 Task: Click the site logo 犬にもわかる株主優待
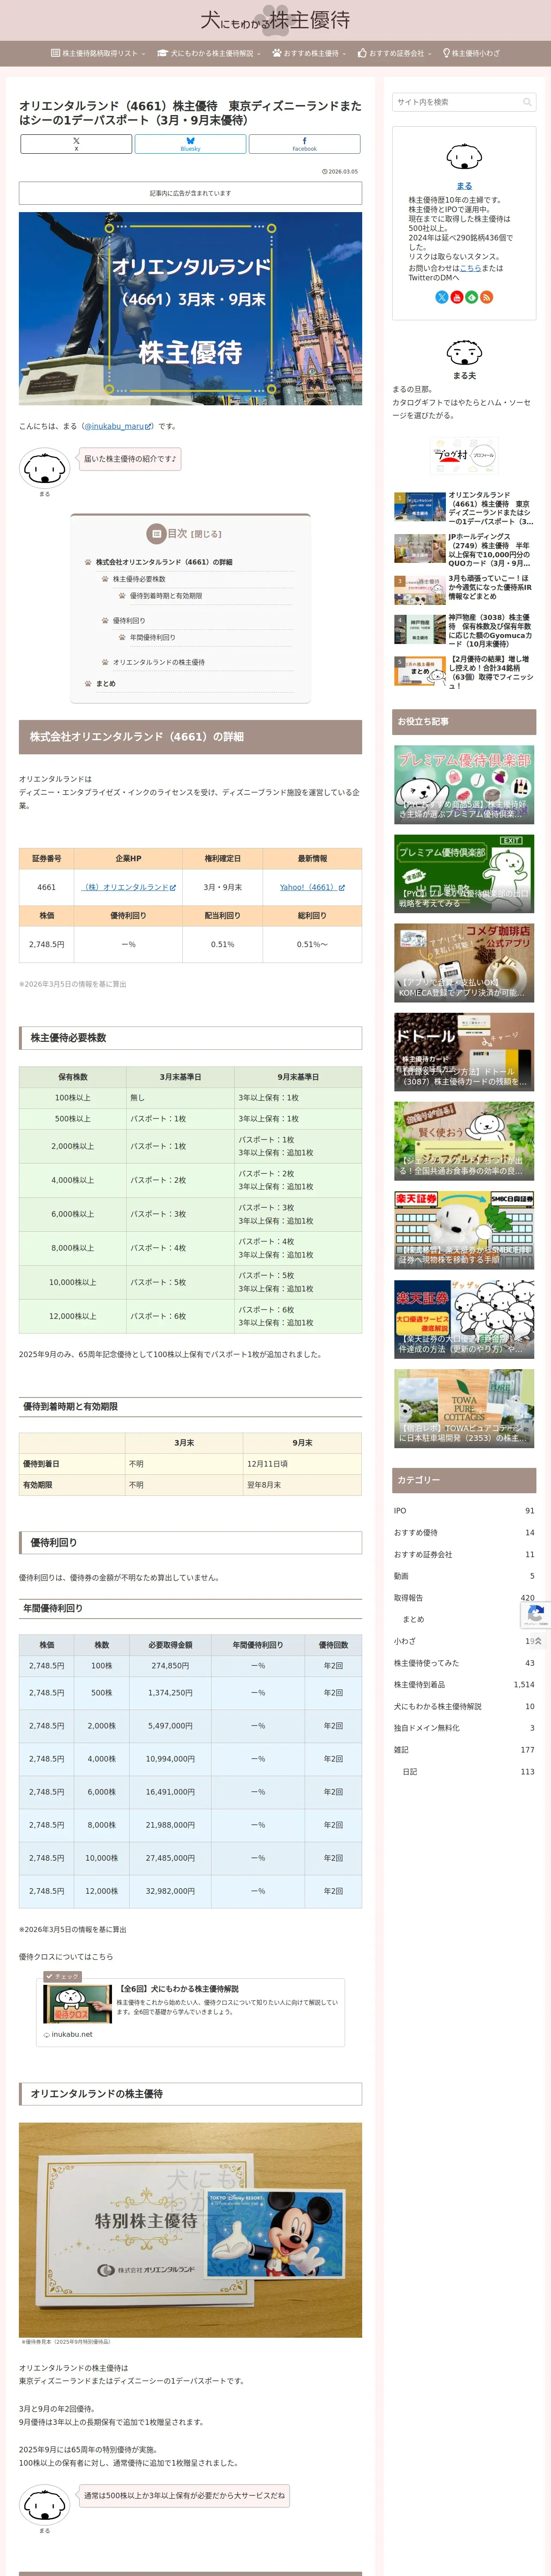click(275, 20)
